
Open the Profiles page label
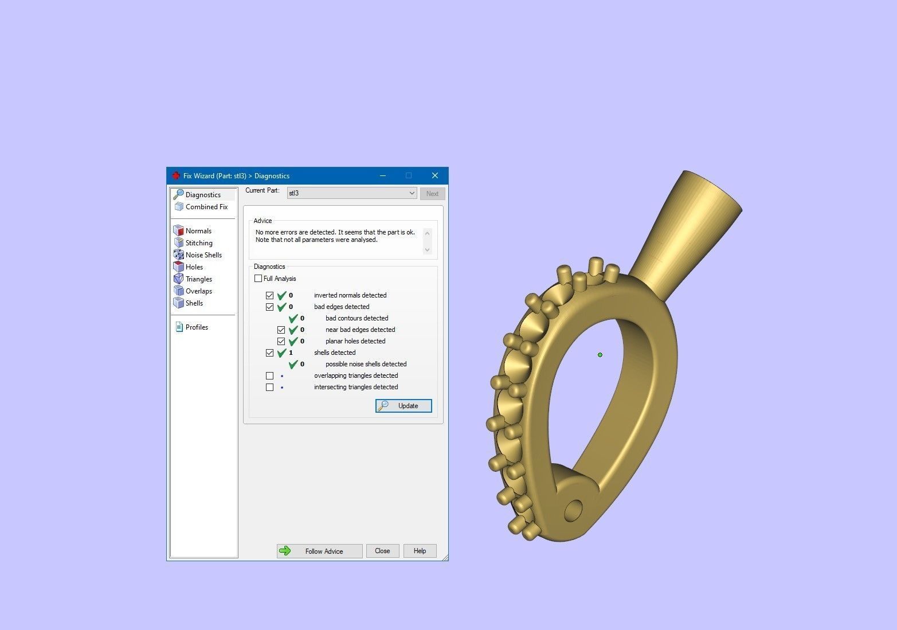click(197, 327)
